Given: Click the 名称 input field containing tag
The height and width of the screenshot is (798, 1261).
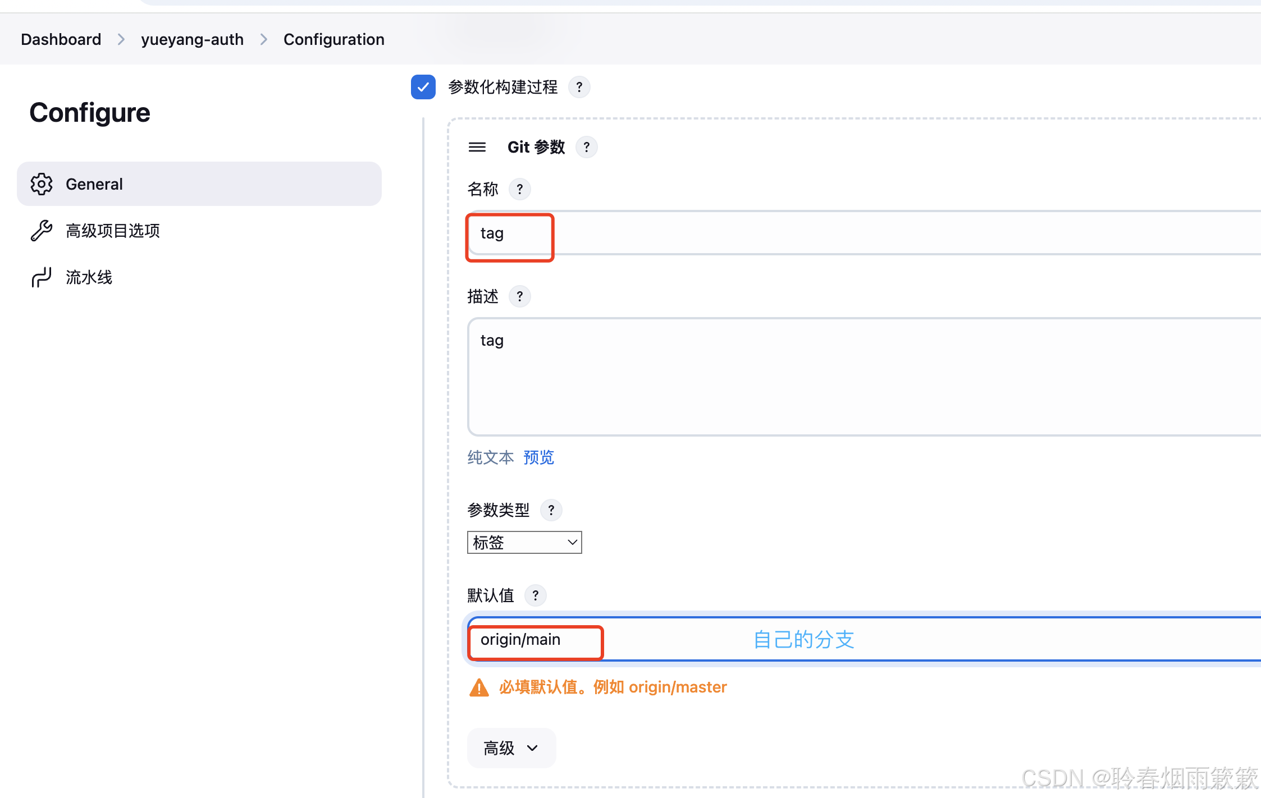Looking at the screenshot, I should click(x=842, y=233).
